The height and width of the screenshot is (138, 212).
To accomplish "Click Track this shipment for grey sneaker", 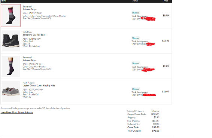I will click(140, 92).
